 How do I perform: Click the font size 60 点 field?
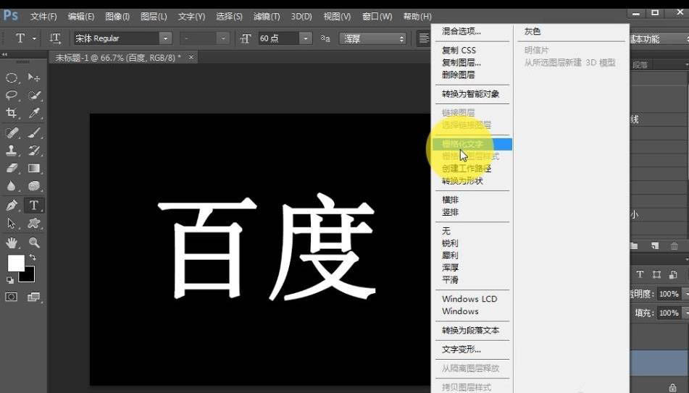[x=279, y=38]
